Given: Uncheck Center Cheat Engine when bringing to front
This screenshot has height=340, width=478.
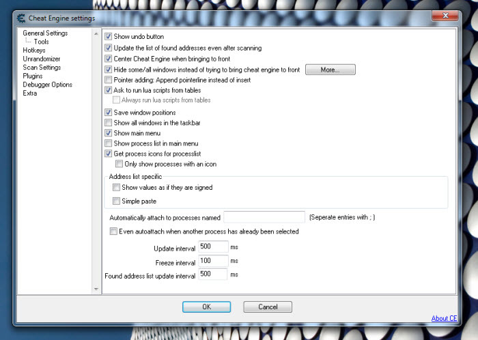Looking at the screenshot, I should pyautogui.click(x=108, y=59).
